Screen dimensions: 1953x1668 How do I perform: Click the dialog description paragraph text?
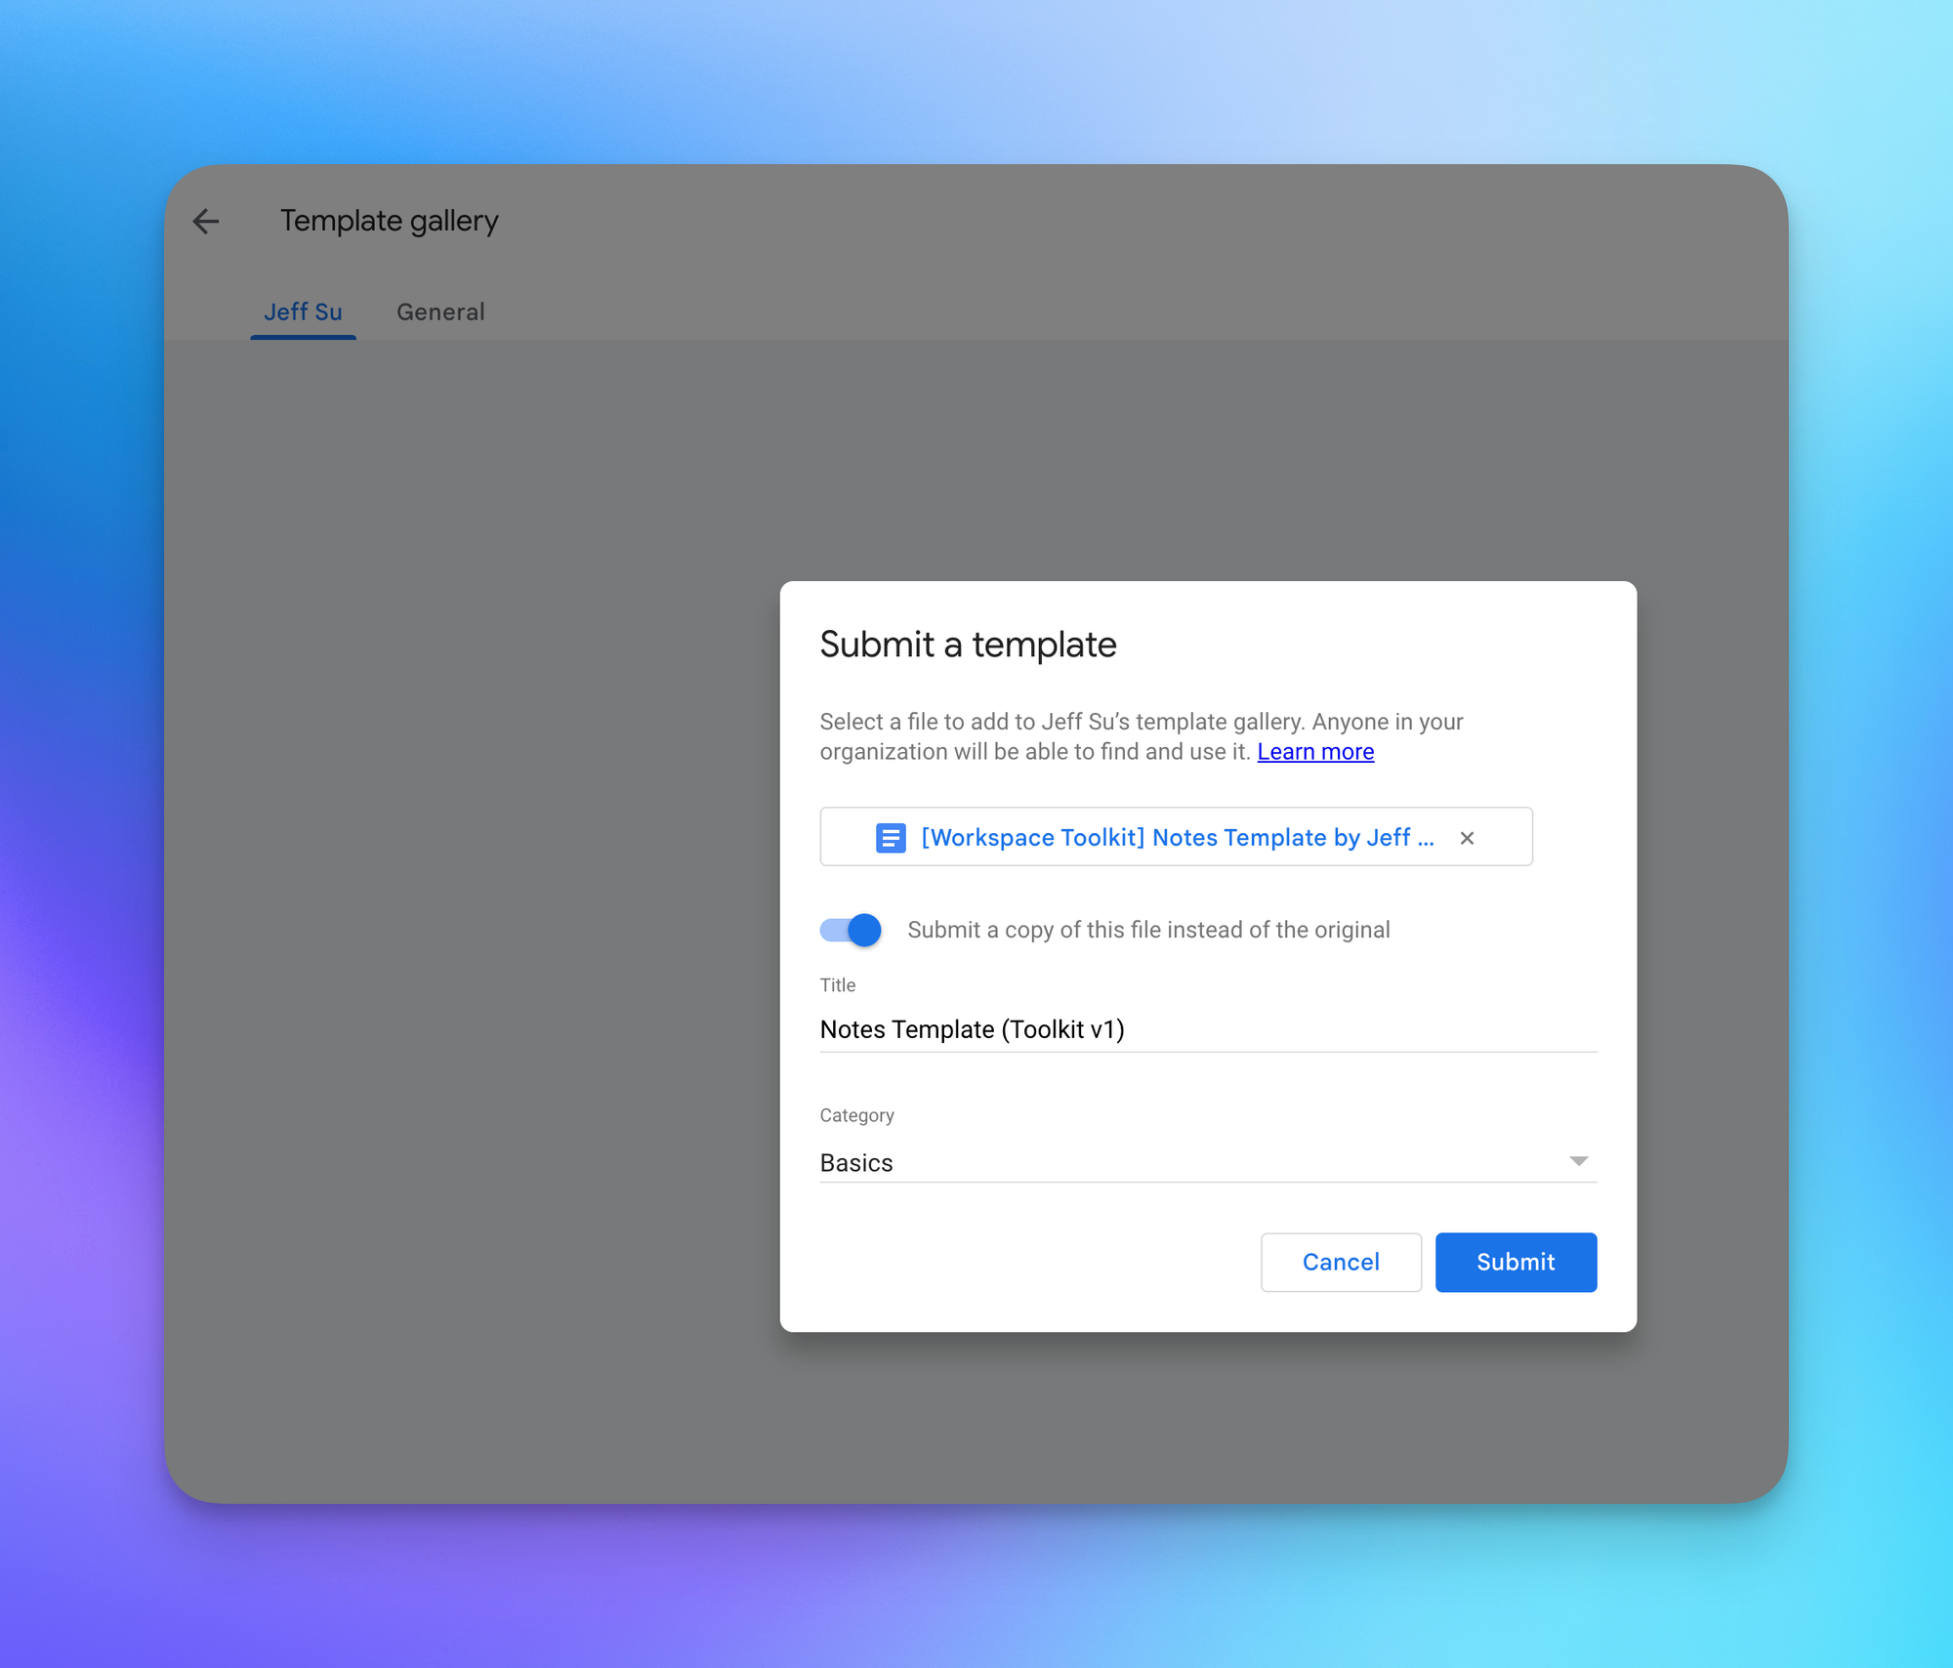tap(1140, 723)
